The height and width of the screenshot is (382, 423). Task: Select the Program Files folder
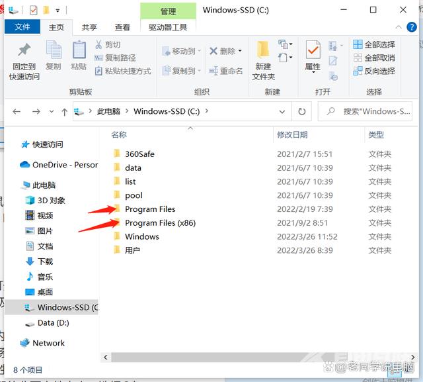coord(150,209)
